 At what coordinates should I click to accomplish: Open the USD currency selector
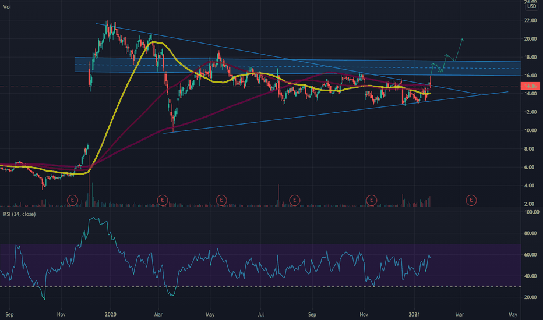pyautogui.click(x=531, y=6)
